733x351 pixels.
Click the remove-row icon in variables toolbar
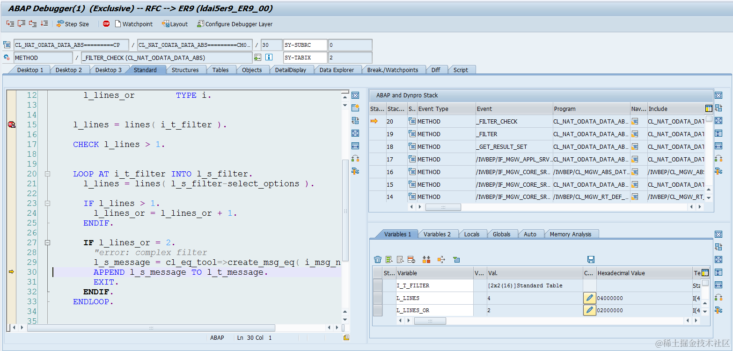point(411,259)
